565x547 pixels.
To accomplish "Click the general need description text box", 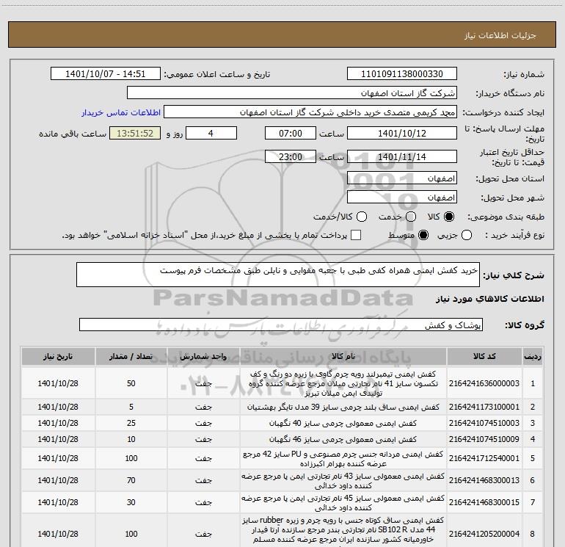I will pyautogui.click(x=278, y=275).
